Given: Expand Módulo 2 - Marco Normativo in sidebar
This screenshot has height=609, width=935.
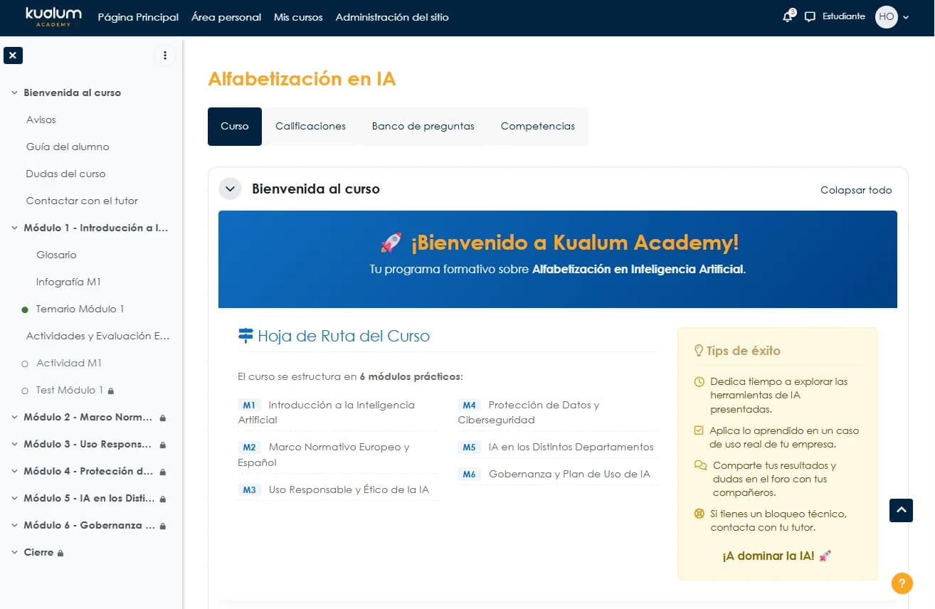Looking at the screenshot, I should click(15, 418).
